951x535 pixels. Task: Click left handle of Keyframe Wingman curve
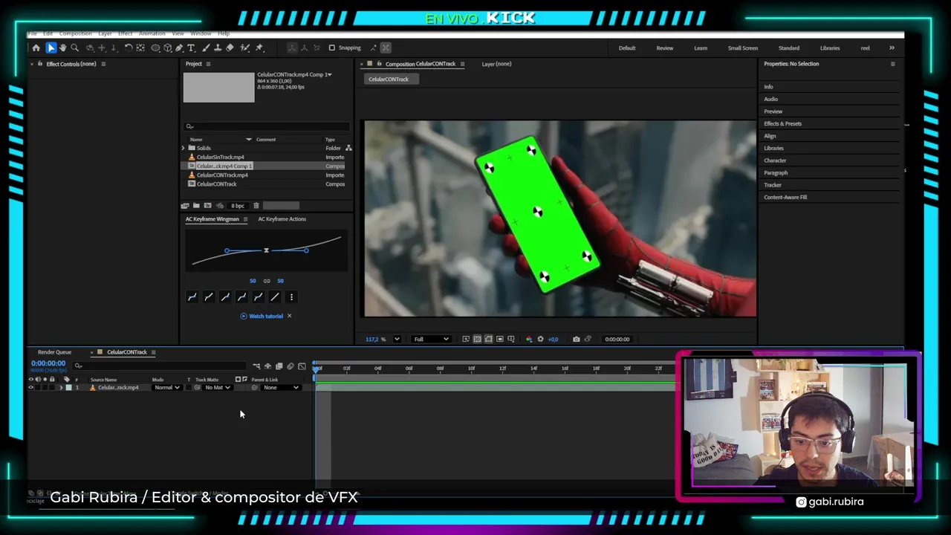point(227,251)
